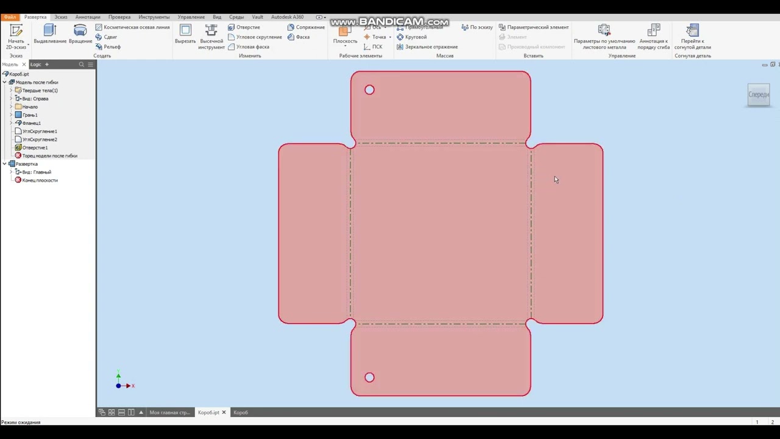This screenshot has height=439, width=780.
Task: Open Параметры по умолчанию листового металла
Action: pyautogui.click(x=604, y=37)
